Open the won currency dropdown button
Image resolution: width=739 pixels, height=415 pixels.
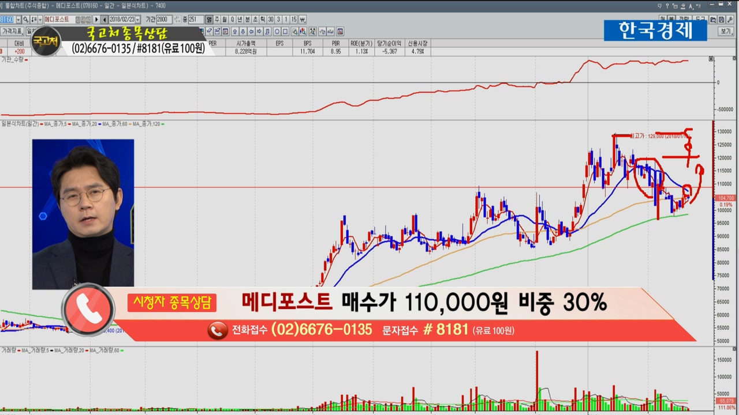tap(303, 20)
